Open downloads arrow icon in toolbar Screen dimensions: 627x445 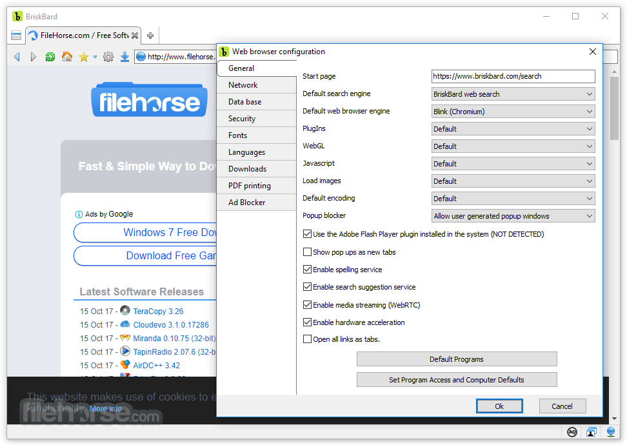(x=124, y=57)
